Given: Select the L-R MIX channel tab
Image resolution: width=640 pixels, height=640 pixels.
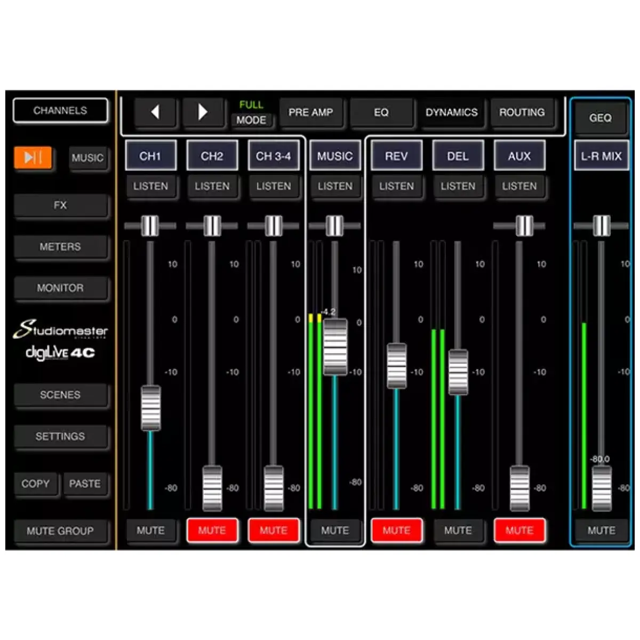Looking at the screenshot, I should tap(601, 155).
